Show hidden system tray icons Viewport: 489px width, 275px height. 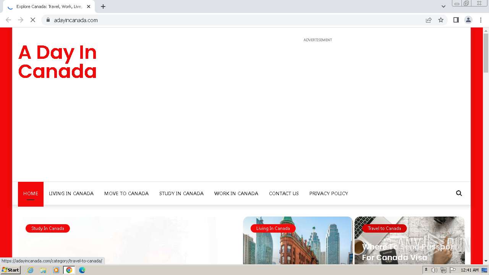pos(426,270)
